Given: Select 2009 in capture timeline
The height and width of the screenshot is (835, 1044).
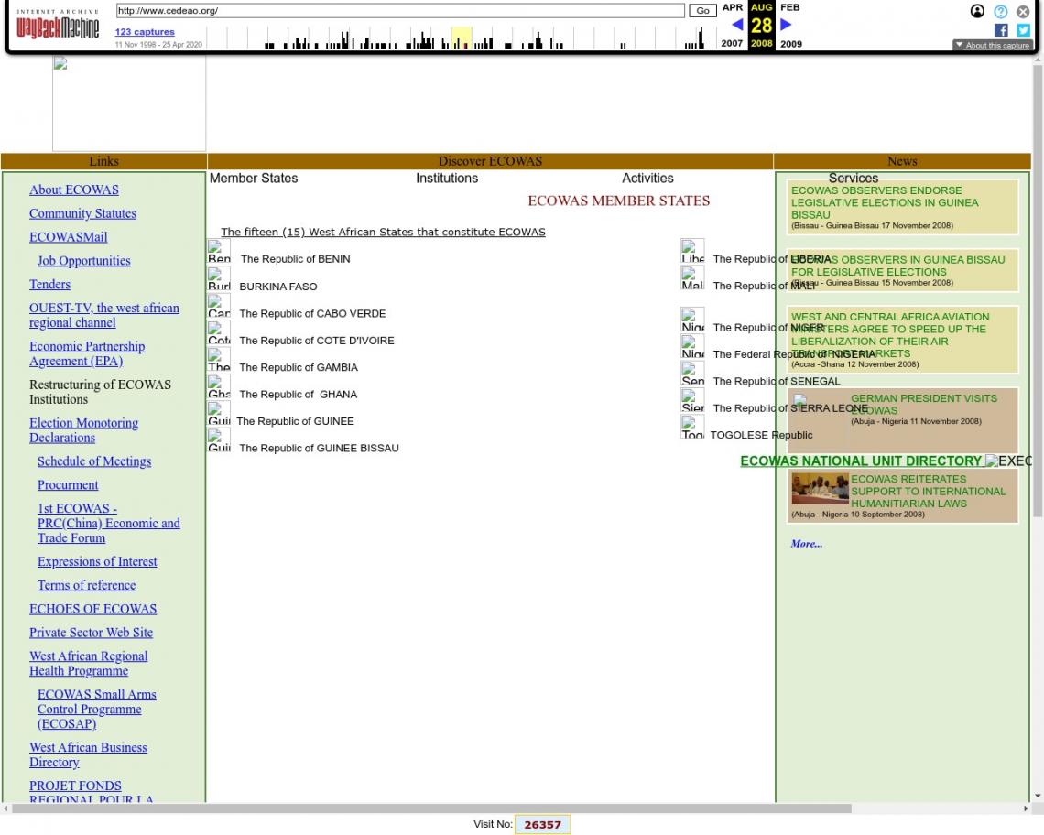Looking at the screenshot, I should coord(791,44).
